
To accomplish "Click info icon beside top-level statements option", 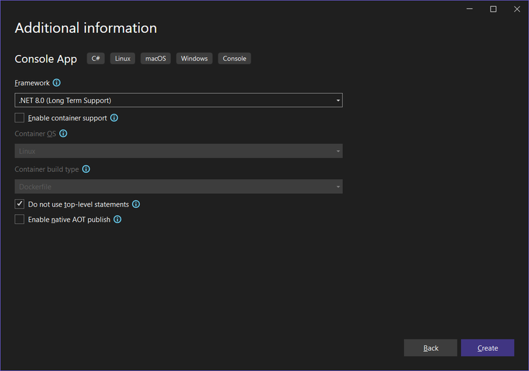I will (x=136, y=204).
